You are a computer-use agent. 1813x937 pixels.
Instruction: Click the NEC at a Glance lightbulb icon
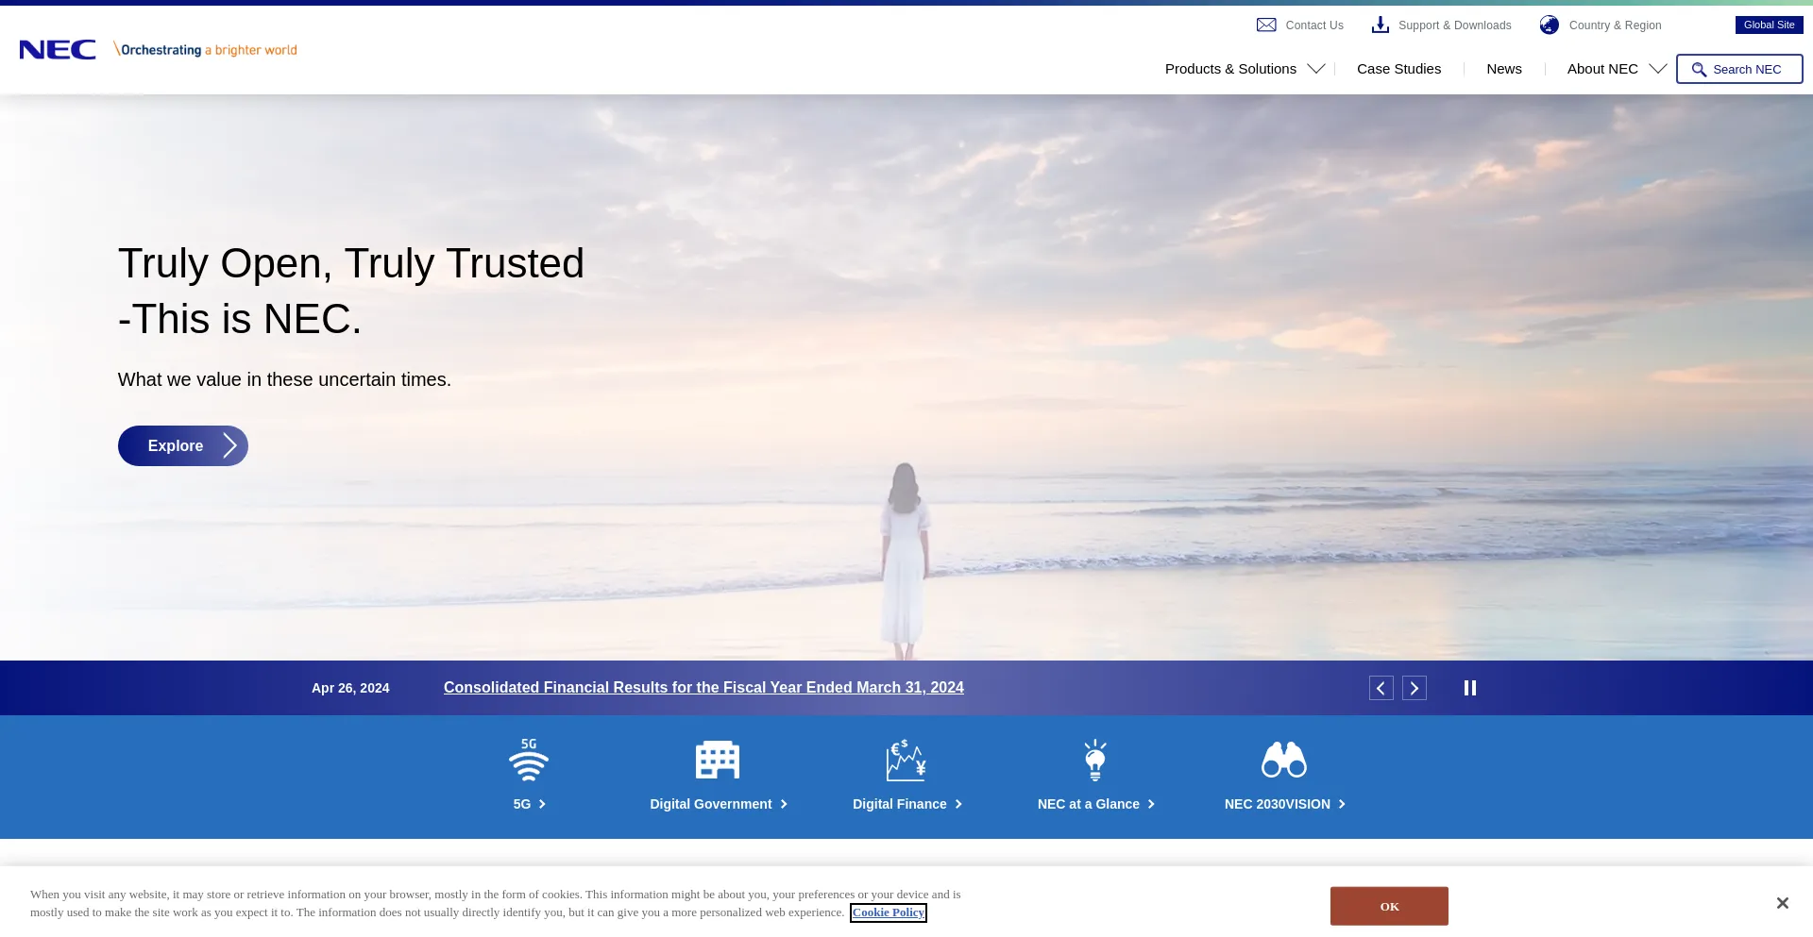[x=1095, y=760]
